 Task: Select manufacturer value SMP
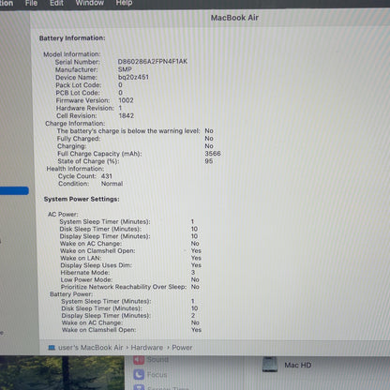point(125,69)
